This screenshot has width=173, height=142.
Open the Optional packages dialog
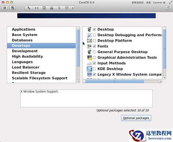coord(136,118)
